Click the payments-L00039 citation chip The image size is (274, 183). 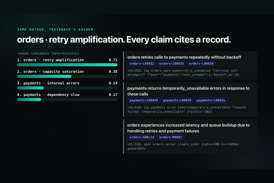(x=177, y=100)
